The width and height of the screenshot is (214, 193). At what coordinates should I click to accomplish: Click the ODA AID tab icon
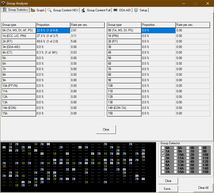[115, 10]
